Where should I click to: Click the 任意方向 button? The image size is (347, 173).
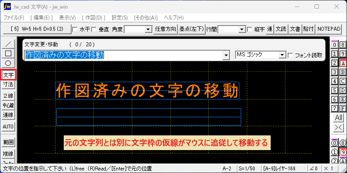point(166,29)
